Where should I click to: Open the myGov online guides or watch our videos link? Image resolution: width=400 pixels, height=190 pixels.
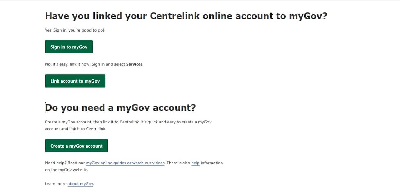tap(125, 163)
